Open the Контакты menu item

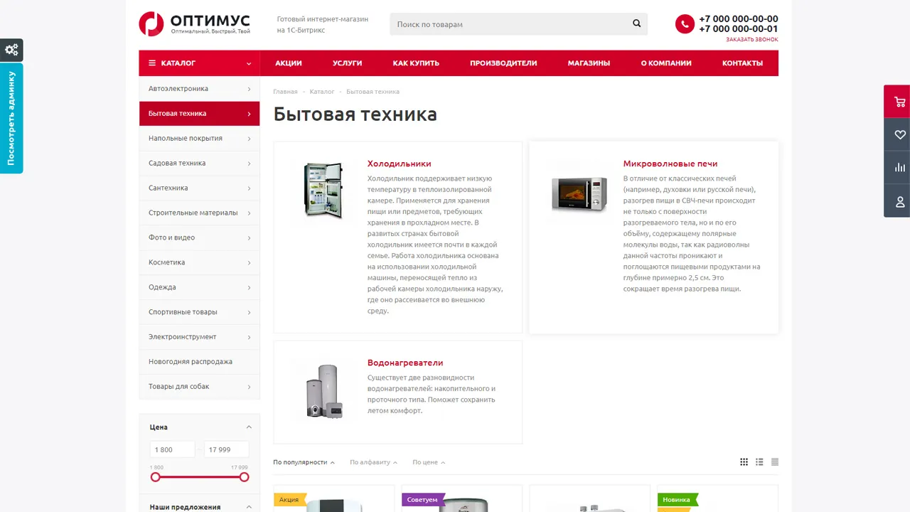pos(742,63)
